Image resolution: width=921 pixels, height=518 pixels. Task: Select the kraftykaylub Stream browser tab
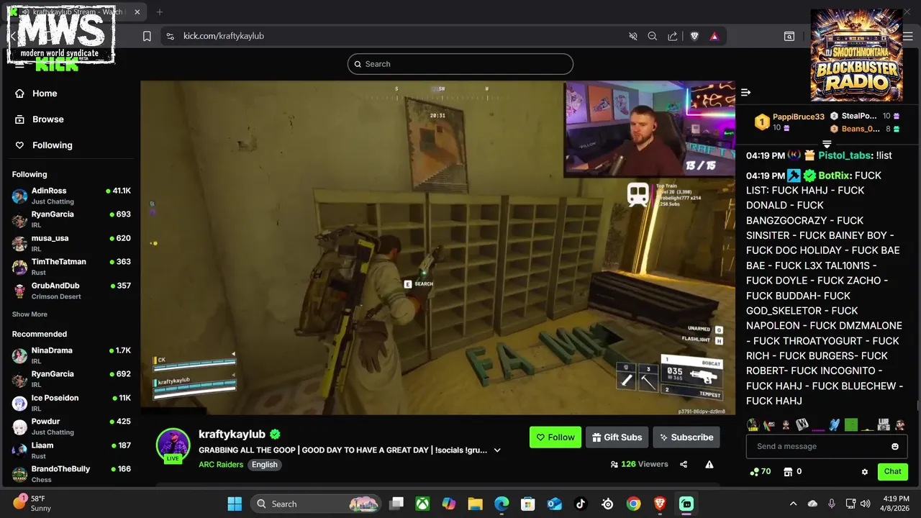76,12
